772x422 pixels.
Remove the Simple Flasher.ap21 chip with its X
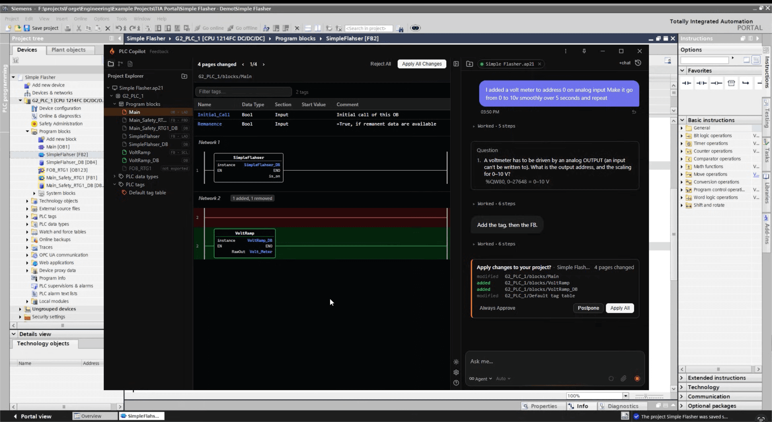pos(540,64)
